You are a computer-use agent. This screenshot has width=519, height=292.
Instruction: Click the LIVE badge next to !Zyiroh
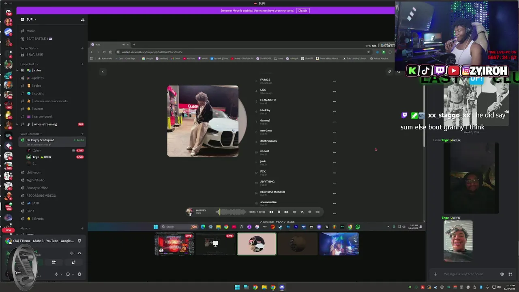click(x=80, y=150)
